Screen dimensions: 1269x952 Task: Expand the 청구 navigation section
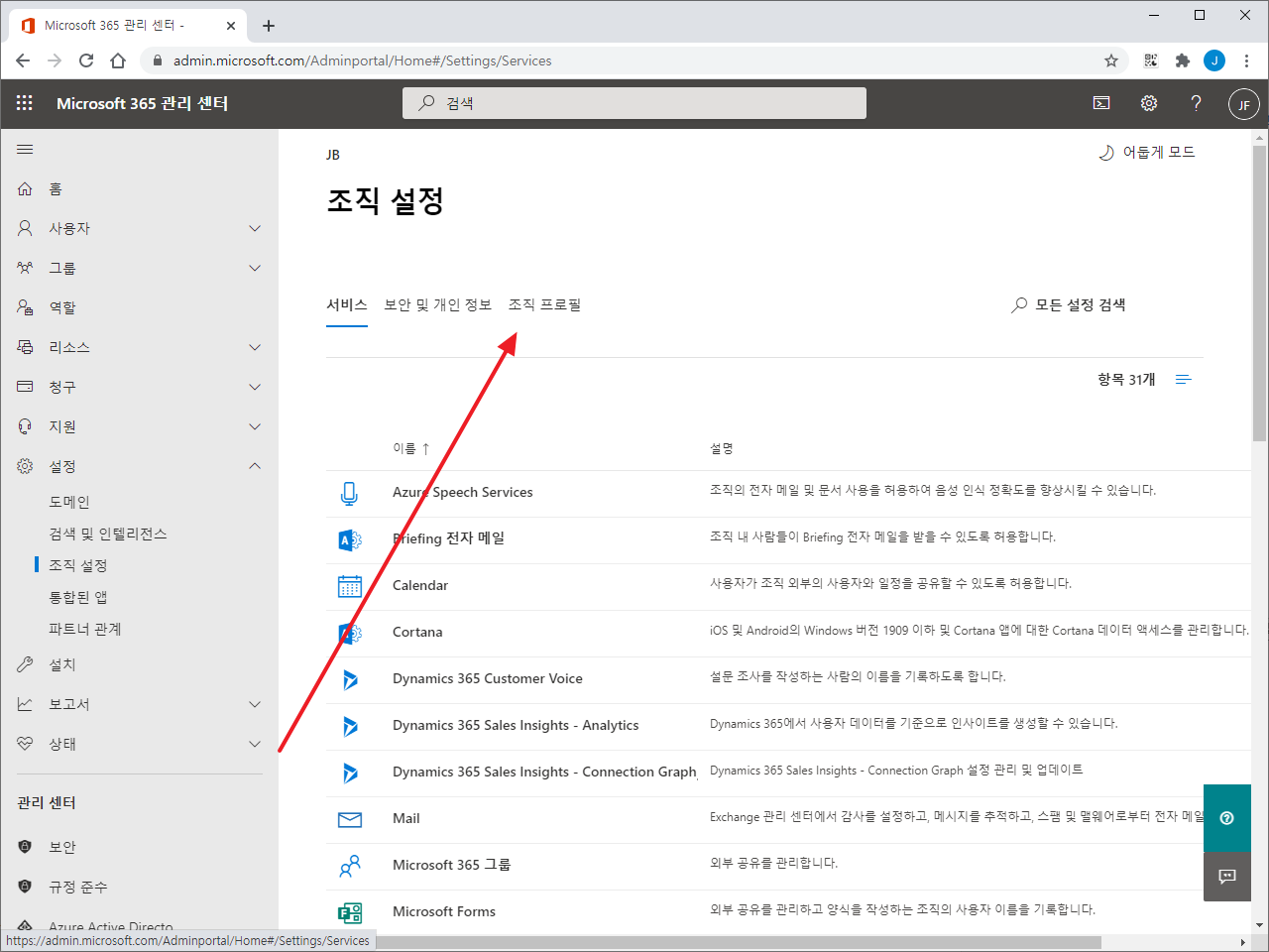click(255, 387)
